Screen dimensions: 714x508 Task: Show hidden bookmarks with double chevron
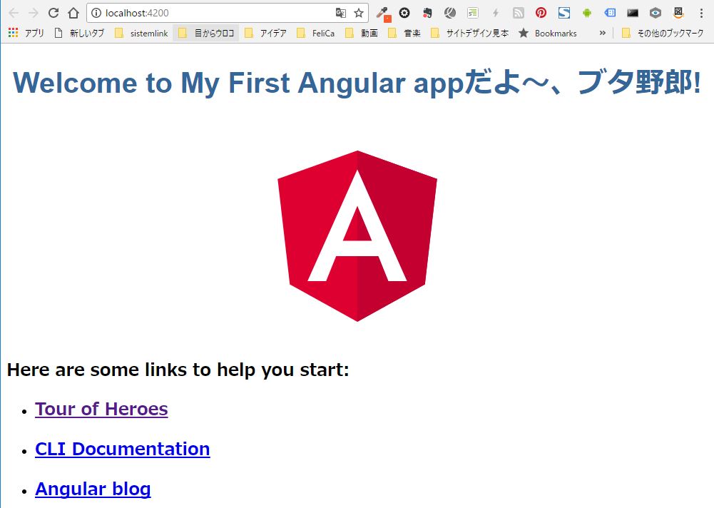603,33
